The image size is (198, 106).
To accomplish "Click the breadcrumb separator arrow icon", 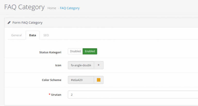I will pos(58,8).
